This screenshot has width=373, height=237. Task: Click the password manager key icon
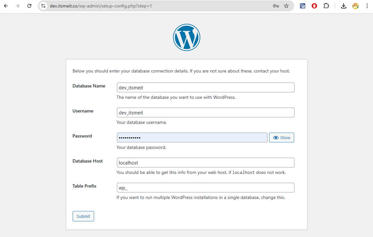276,6
